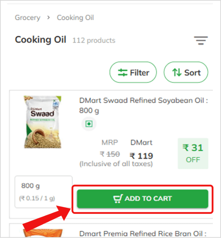Go to the Grocery breadcrumb
221x238 pixels.
tap(28, 18)
